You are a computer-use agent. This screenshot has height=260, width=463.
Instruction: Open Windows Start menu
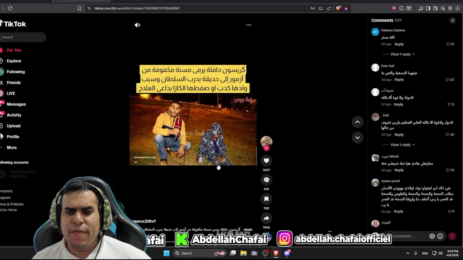(166, 253)
